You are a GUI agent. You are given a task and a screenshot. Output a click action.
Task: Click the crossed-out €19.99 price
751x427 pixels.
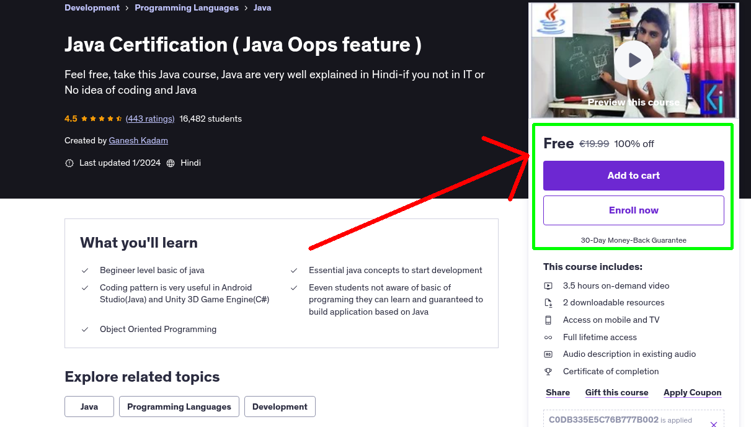[x=594, y=144]
